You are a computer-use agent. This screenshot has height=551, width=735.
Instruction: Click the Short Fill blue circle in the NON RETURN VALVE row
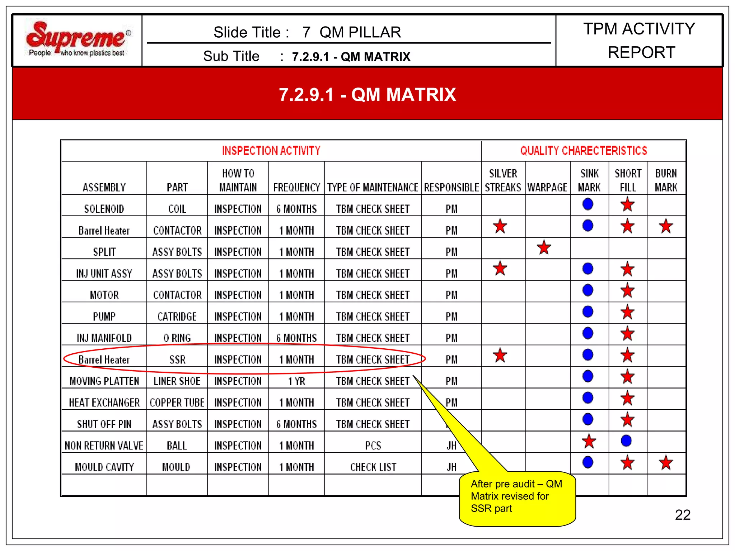coord(626,441)
